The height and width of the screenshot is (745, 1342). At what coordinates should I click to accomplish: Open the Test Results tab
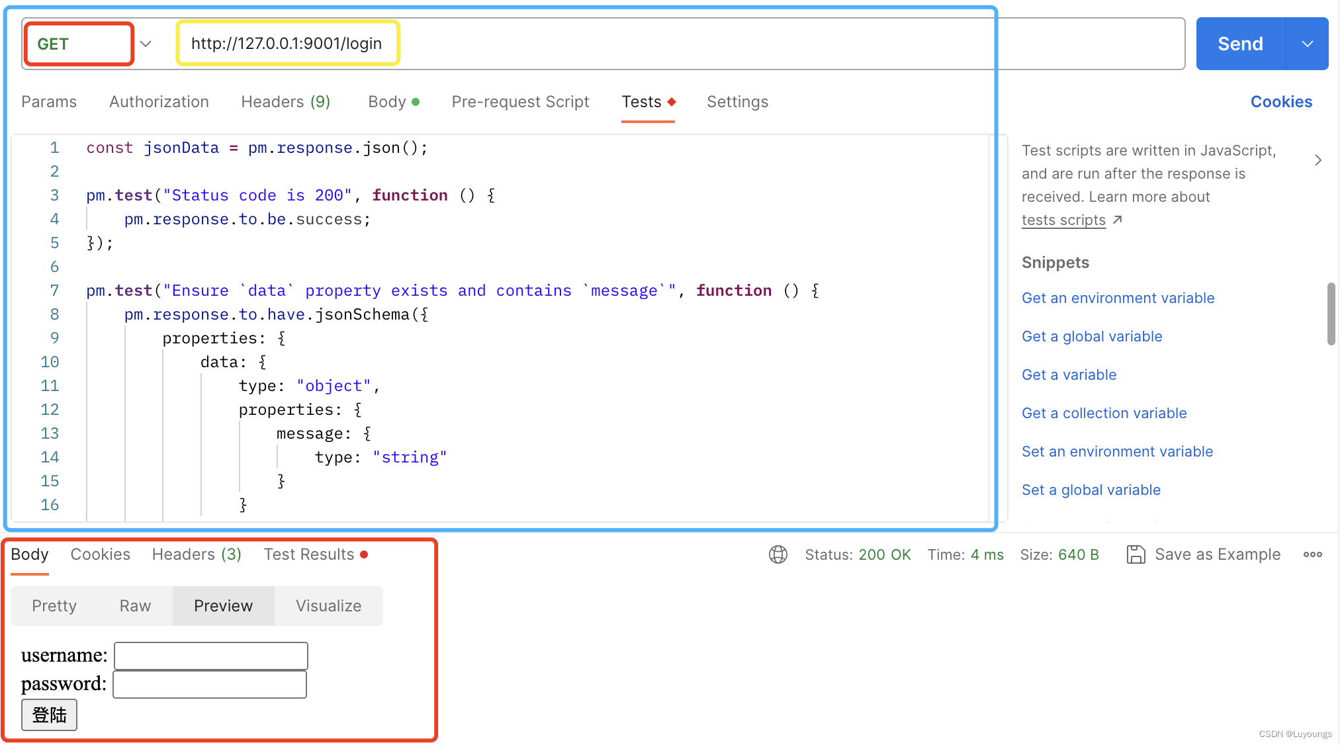316,554
